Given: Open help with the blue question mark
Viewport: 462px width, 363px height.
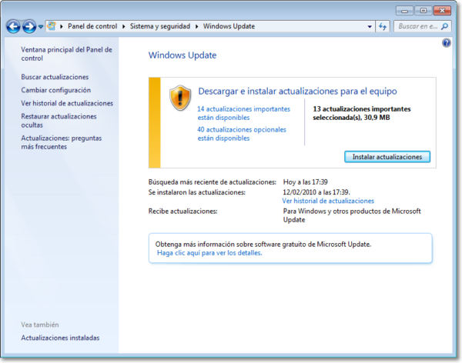Looking at the screenshot, I should [446, 43].
